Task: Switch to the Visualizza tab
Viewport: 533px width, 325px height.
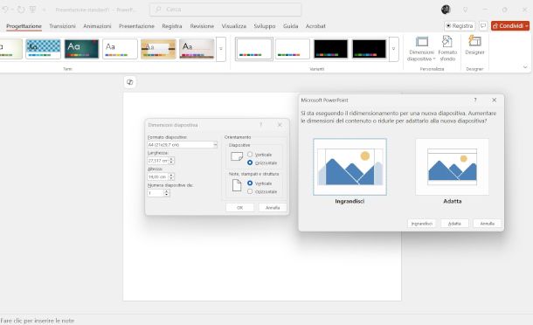Action: coord(234,26)
